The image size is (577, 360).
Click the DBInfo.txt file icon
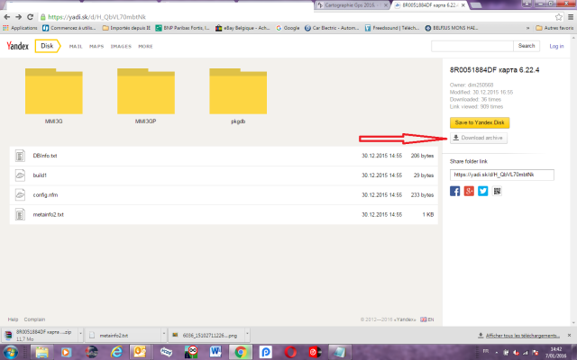(20, 156)
